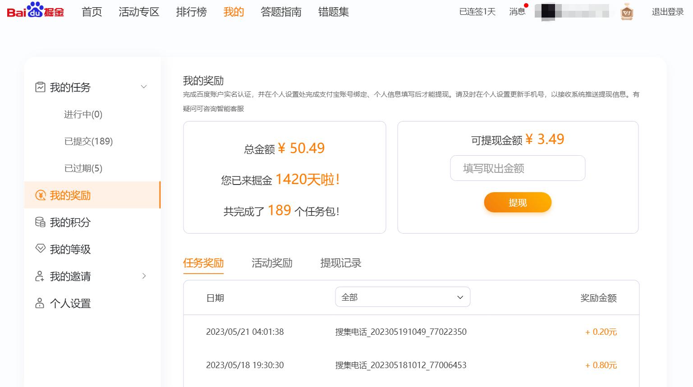Click the 我的积分 points icon

[40, 222]
